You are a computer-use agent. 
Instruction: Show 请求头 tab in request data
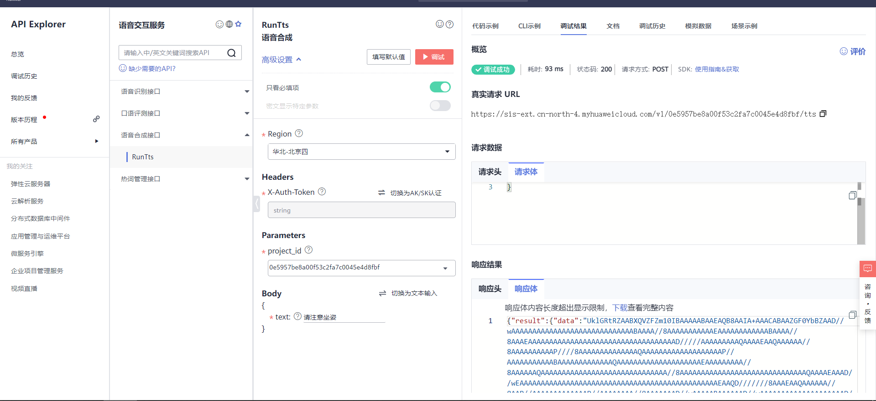click(x=490, y=172)
